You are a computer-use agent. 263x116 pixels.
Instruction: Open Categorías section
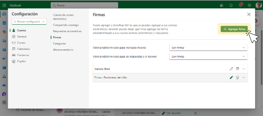pos(59,44)
